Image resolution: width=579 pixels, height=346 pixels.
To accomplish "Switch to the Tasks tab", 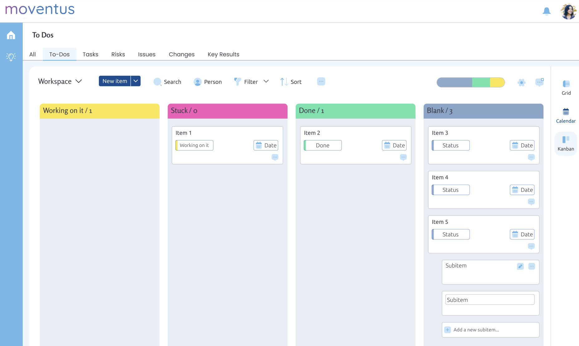I will (x=90, y=54).
